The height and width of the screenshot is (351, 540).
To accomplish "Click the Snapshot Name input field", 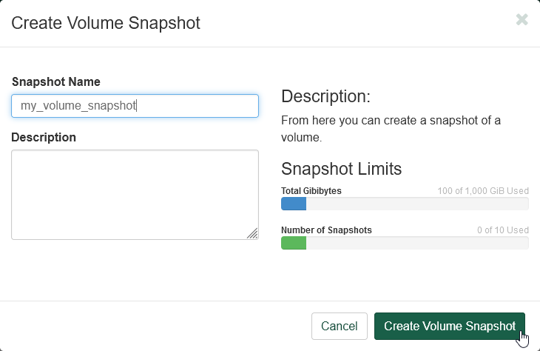I will [135, 106].
